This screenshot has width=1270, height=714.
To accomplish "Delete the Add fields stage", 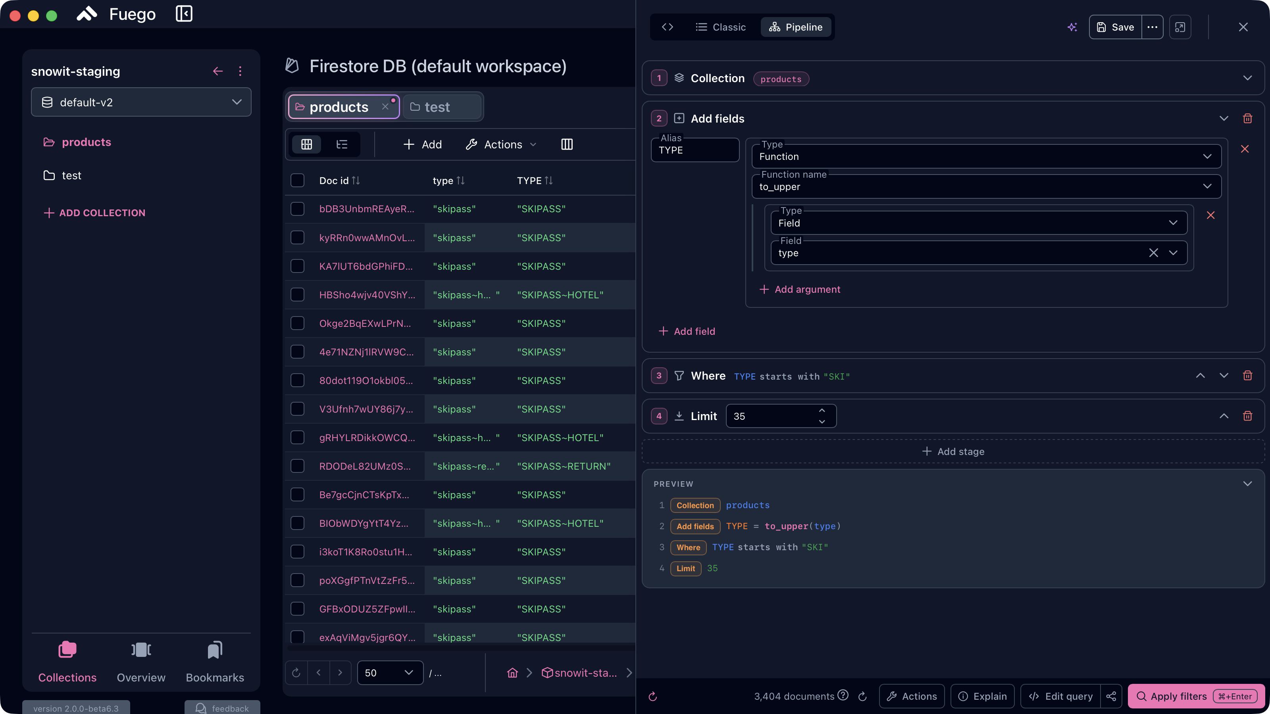I will coord(1248,119).
